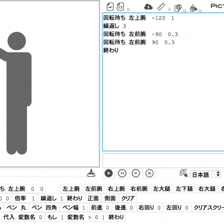Image resolution: width=224 pixels, height=224 pixels.
Task: Toggle the checkbox right of the ruler icon
Action: click(x=169, y=9)
